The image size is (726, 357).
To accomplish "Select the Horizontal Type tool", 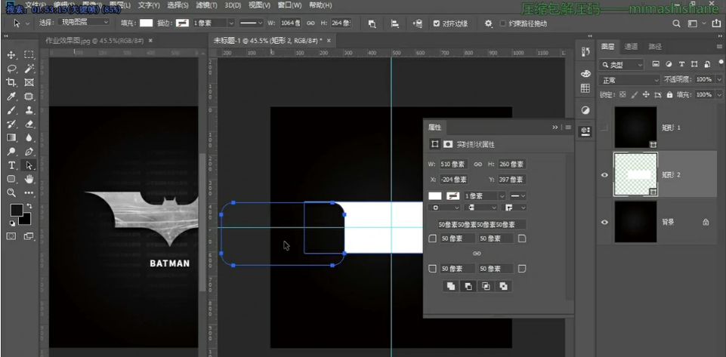I will tap(11, 165).
